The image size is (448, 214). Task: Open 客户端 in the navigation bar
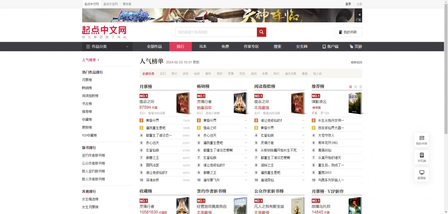(330, 46)
